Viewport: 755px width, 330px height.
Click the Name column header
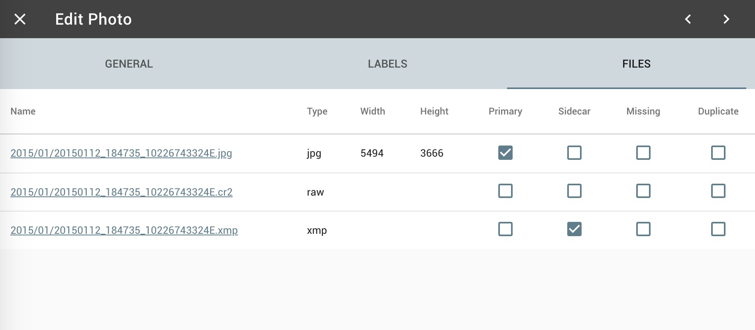tap(23, 111)
